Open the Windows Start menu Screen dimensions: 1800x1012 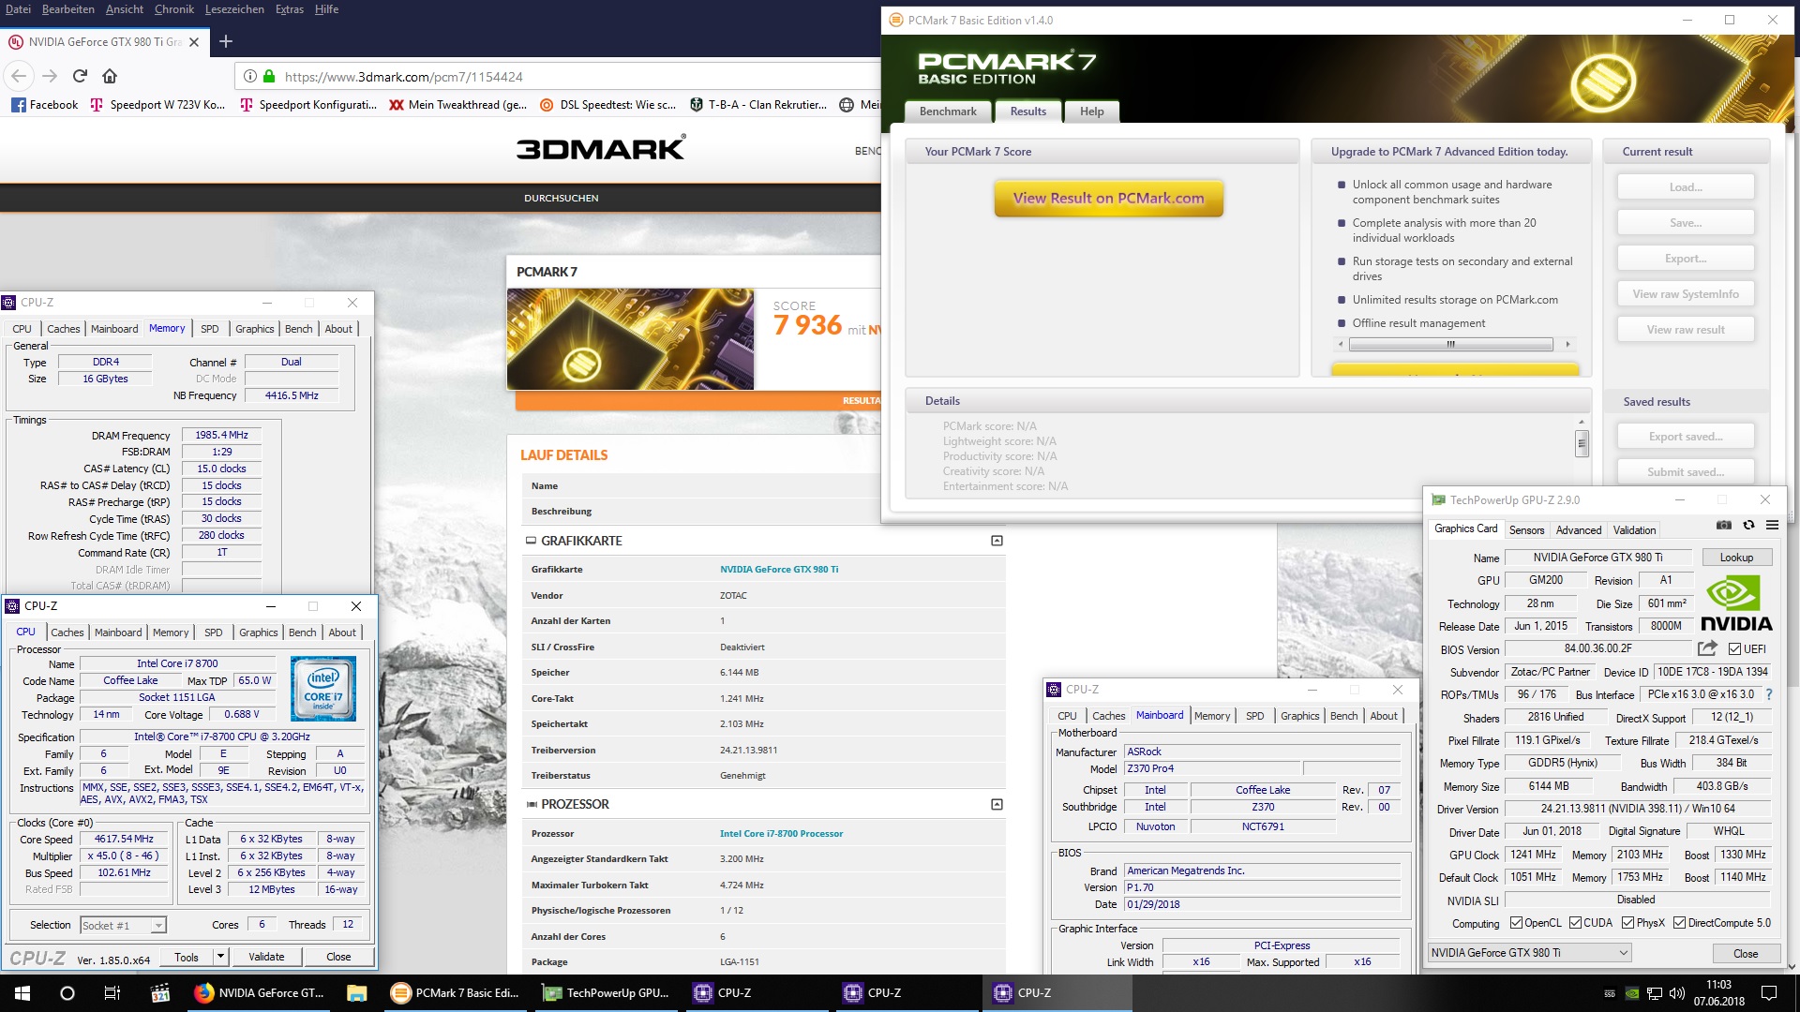tap(22, 993)
